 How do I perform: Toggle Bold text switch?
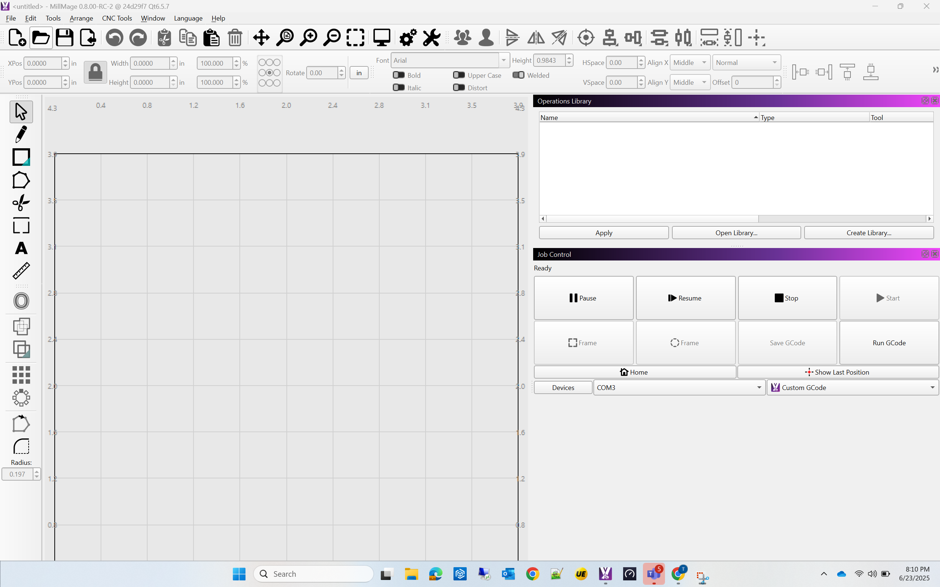coord(399,75)
